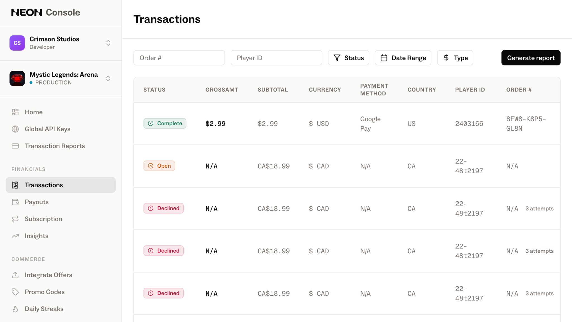The image size is (572, 322).
Task: Open the Date Range picker
Action: pos(403,58)
